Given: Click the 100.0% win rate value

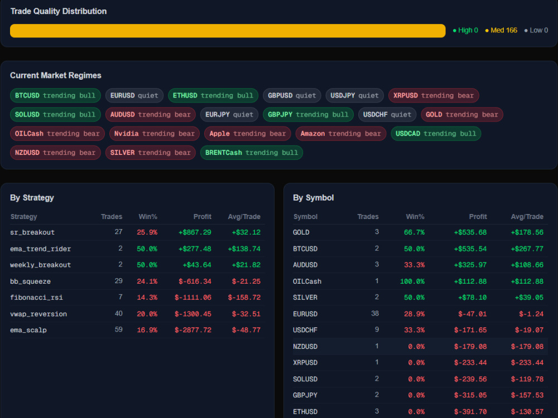Looking at the screenshot, I should coord(412,281).
